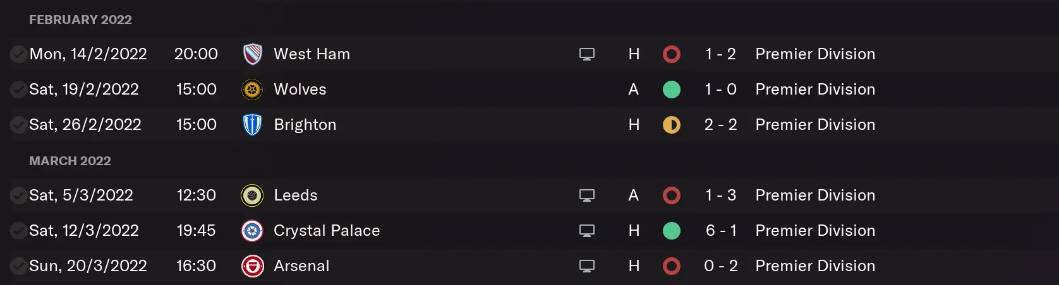The image size is (1059, 285).
Task: Click the Brighton club badge
Action: [252, 125]
